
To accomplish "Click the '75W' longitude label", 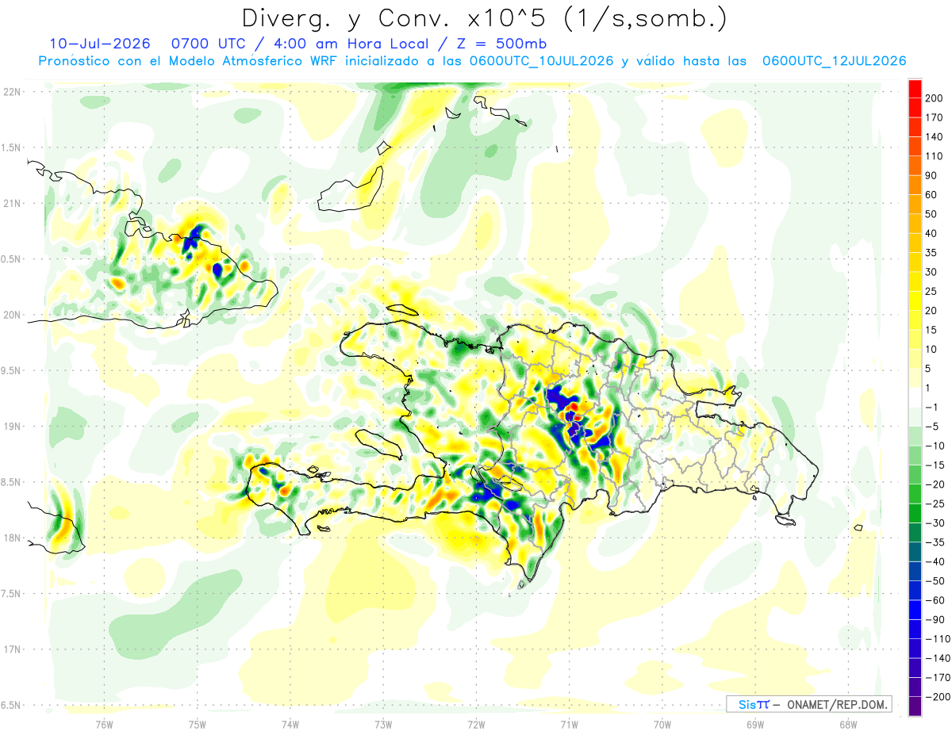I will 198,725.
